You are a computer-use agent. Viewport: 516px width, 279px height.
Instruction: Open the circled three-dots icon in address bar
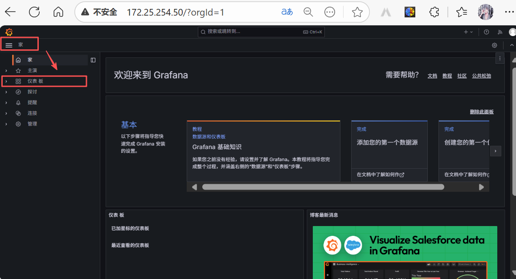(x=329, y=12)
